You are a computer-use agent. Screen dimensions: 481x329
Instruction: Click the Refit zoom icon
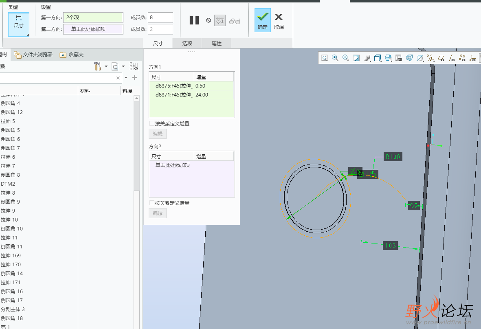pos(325,58)
